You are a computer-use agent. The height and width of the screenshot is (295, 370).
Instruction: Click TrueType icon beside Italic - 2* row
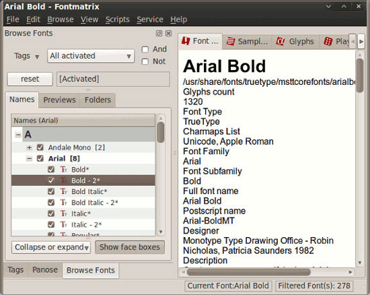(63, 224)
